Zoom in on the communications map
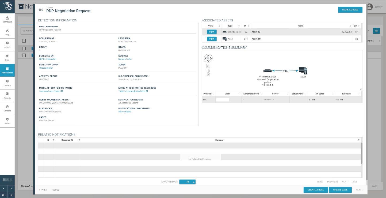The height and width of the screenshot is (198, 386). (x=208, y=71)
